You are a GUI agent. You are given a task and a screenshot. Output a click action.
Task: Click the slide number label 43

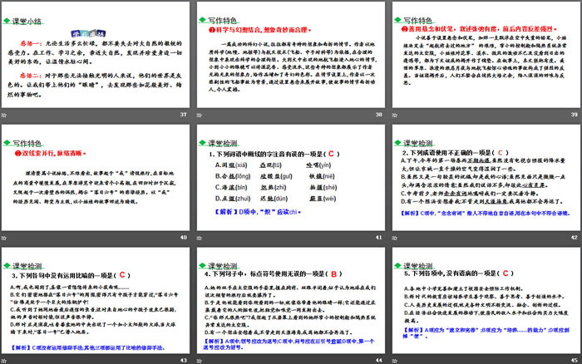(x=184, y=361)
